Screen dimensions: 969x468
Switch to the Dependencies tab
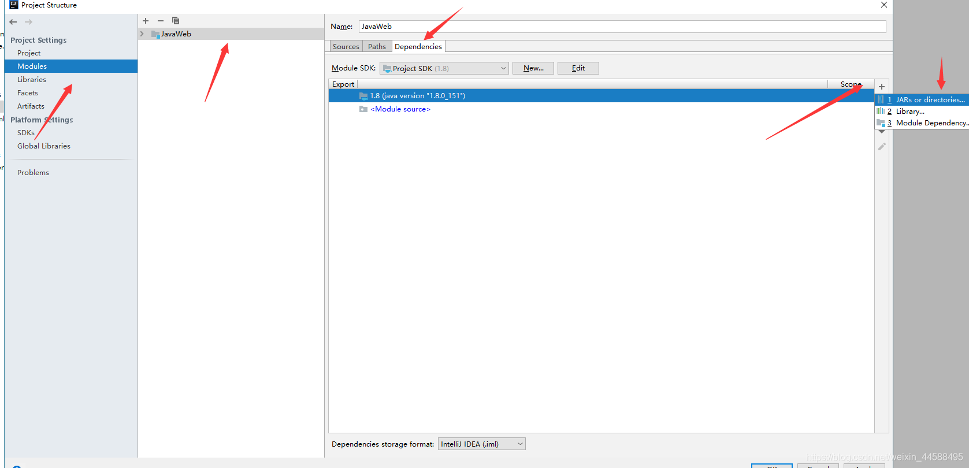(x=418, y=47)
